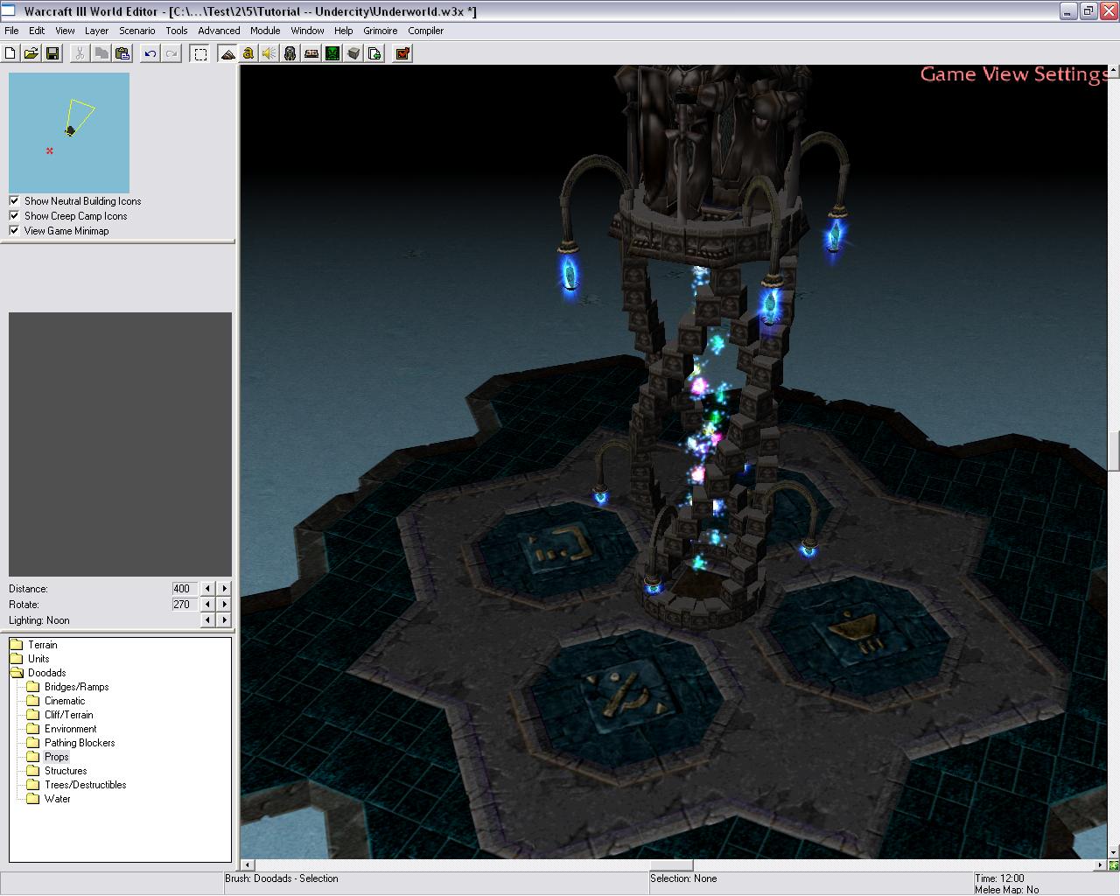
Task: Increase Distance with its right arrow
Action: [224, 589]
